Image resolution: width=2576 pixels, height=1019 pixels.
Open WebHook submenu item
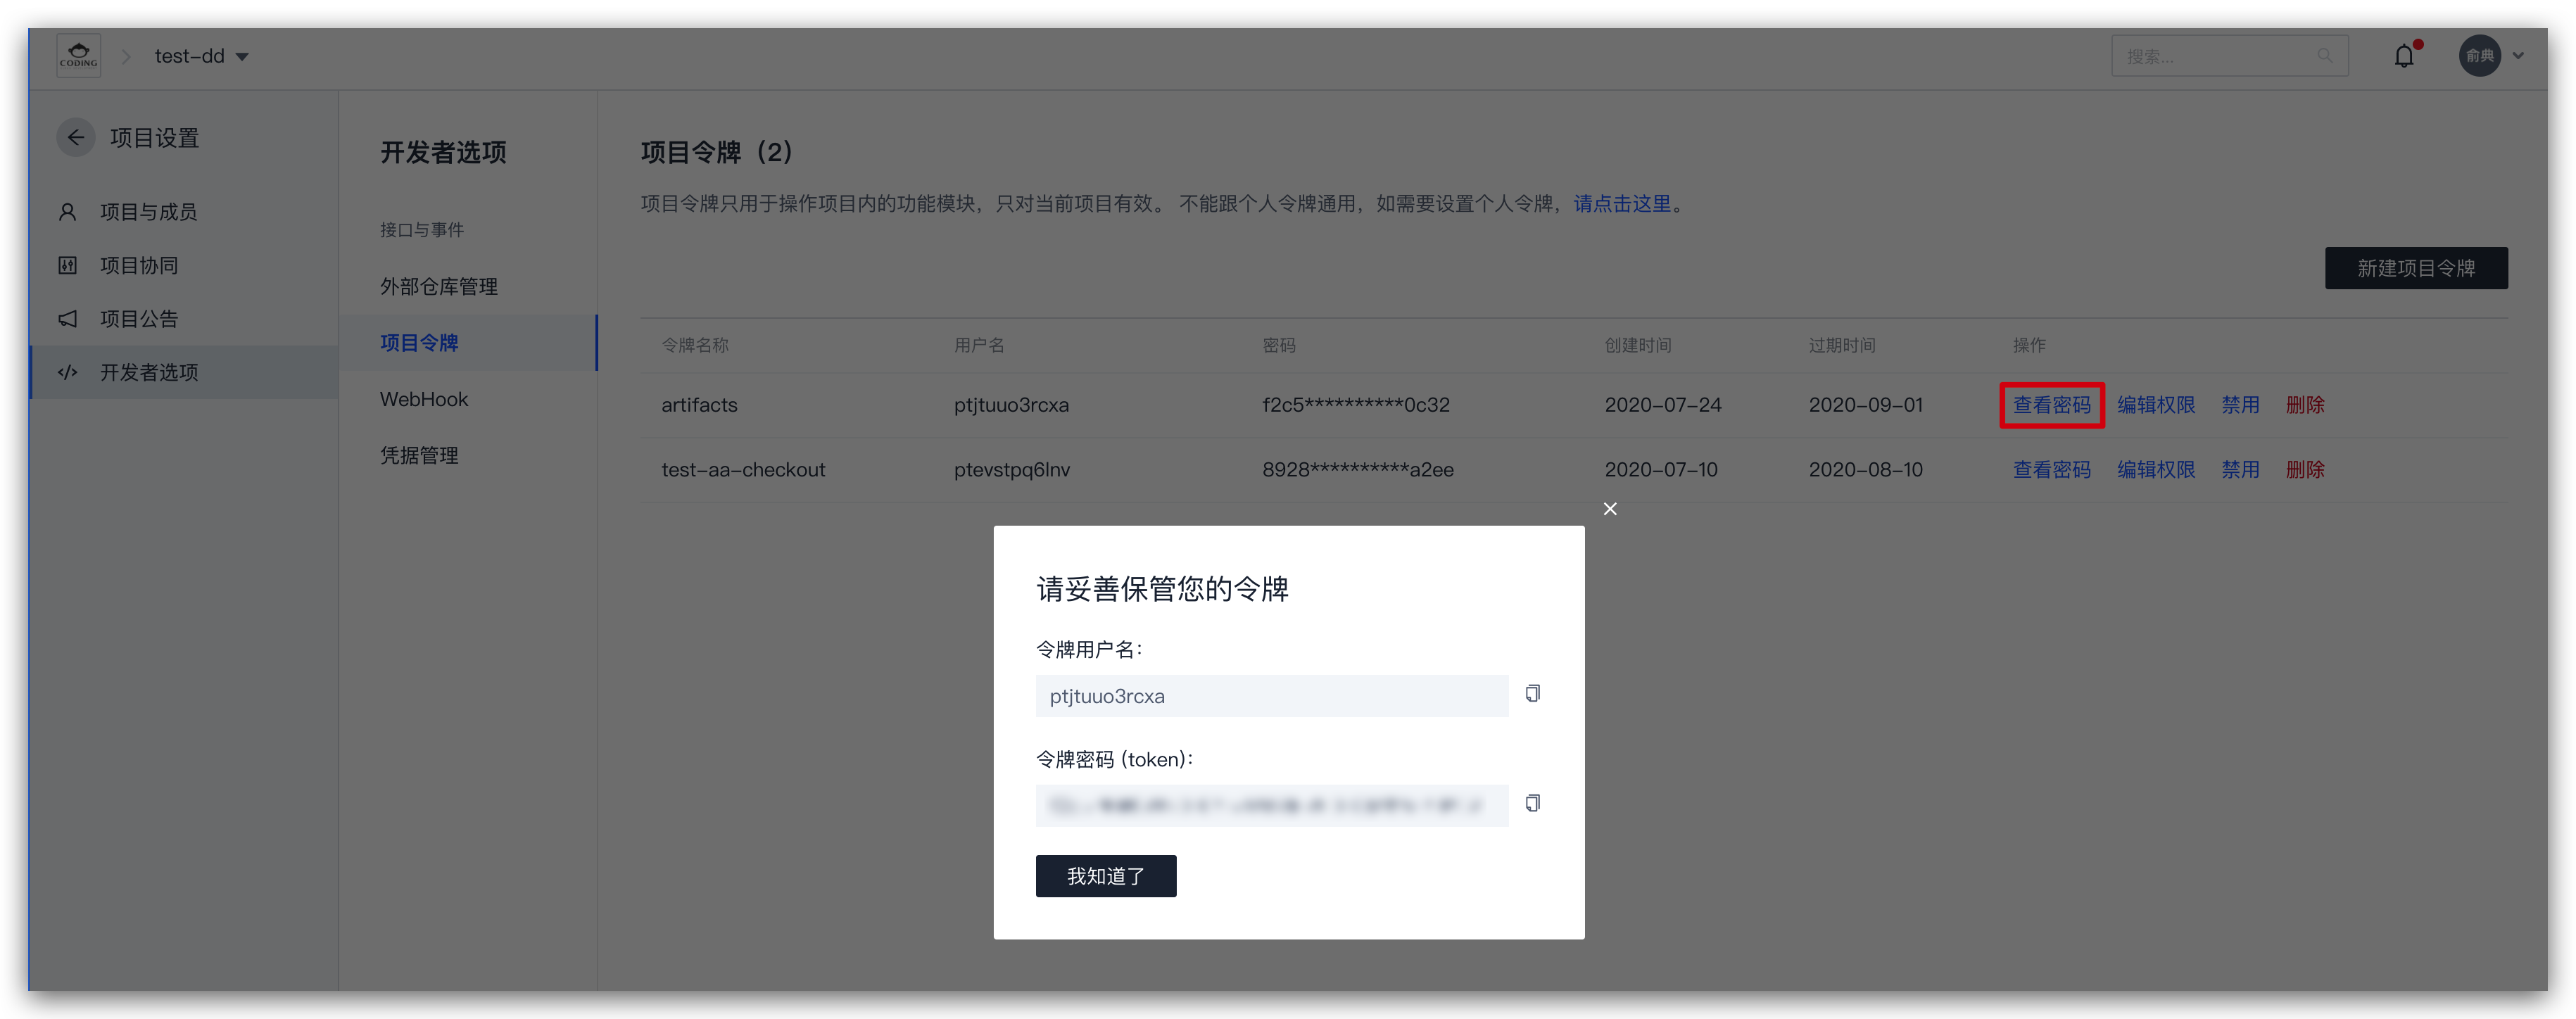[x=424, y=399]
